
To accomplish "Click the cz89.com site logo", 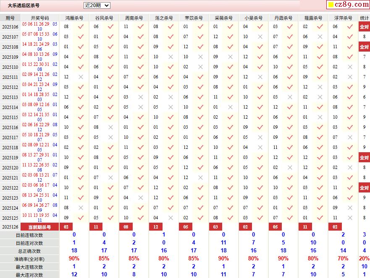I will click(x=348, y=5).
